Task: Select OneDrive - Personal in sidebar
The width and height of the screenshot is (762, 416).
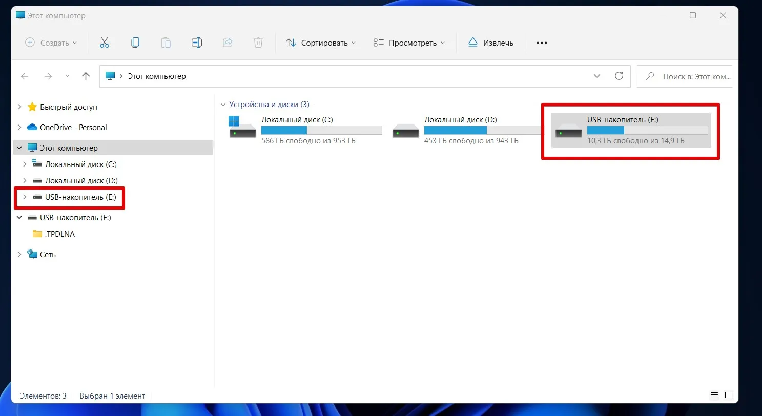Action: [73, 127]
